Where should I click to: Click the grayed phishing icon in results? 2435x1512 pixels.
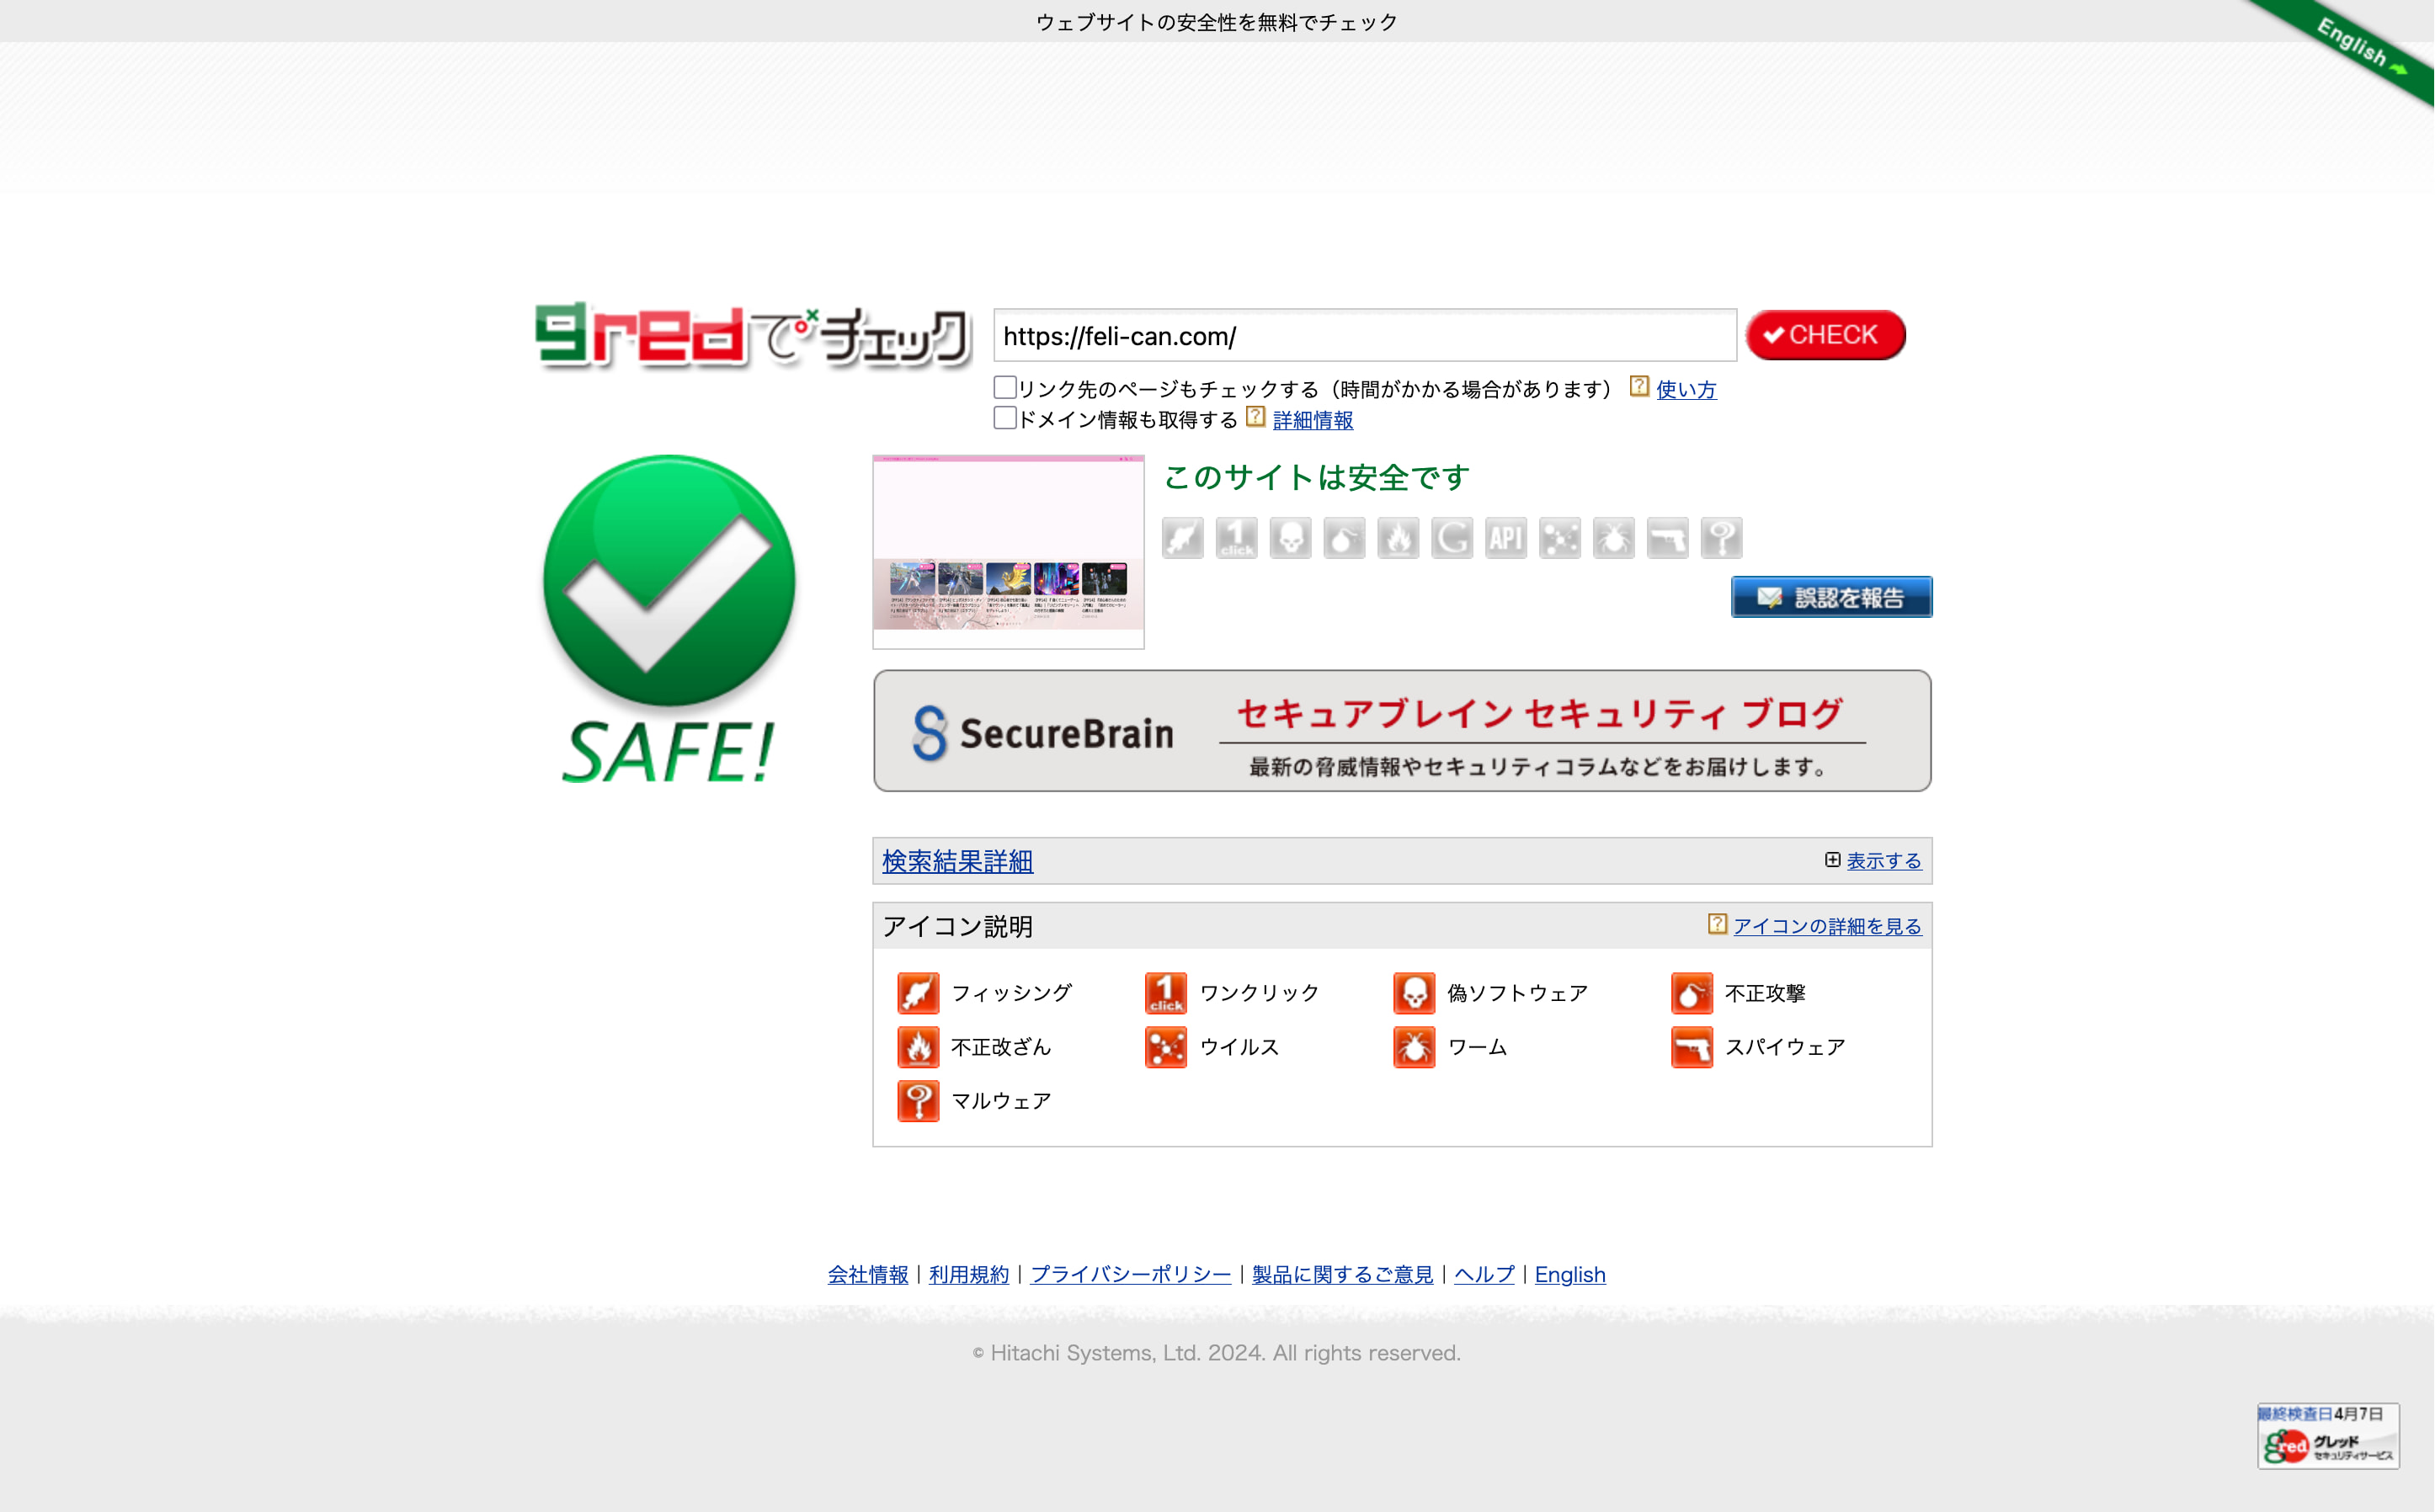click(1182, 538)
